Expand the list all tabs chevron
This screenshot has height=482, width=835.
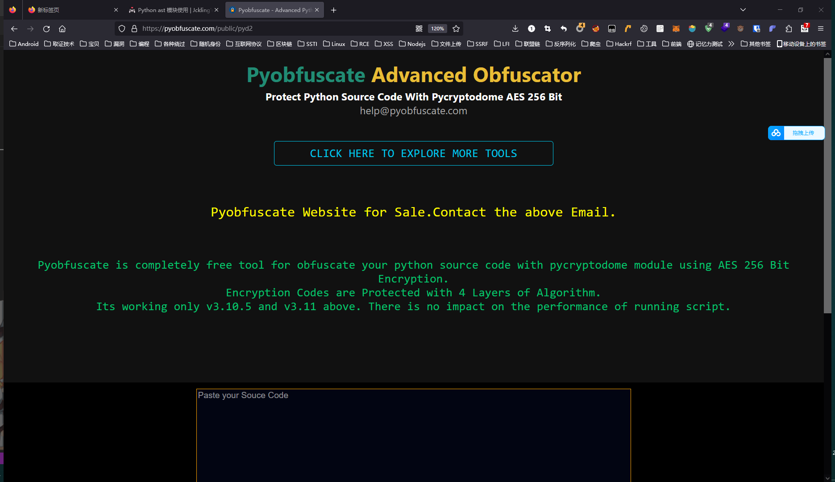[x=743, y=10]
